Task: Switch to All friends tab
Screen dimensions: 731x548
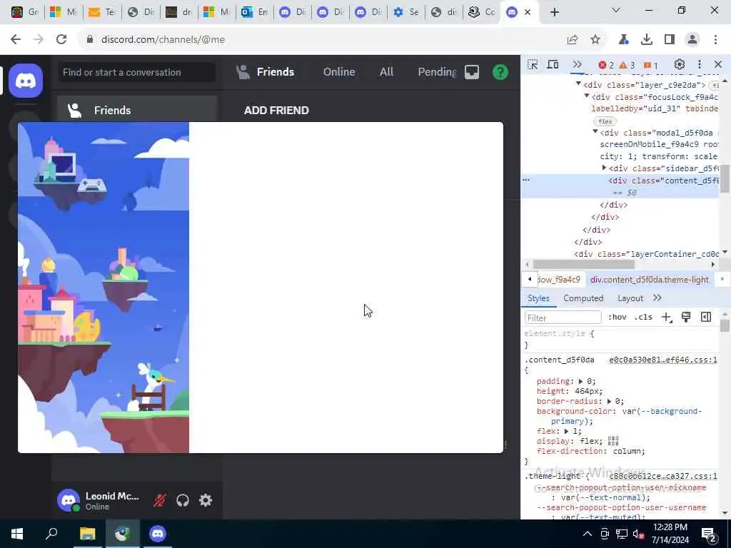Action: (x=386, y=72)
